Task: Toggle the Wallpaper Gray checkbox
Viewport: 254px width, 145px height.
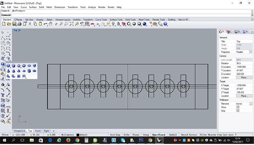Action: pos(238,111)
